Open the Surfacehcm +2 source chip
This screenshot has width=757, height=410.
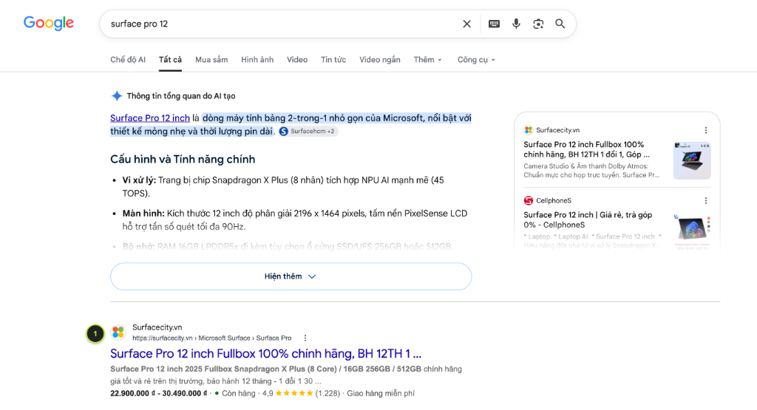(308, 131)
